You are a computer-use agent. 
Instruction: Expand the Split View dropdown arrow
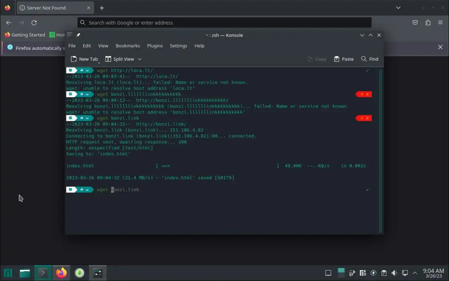pyautogui.click(x=140, y=59)
